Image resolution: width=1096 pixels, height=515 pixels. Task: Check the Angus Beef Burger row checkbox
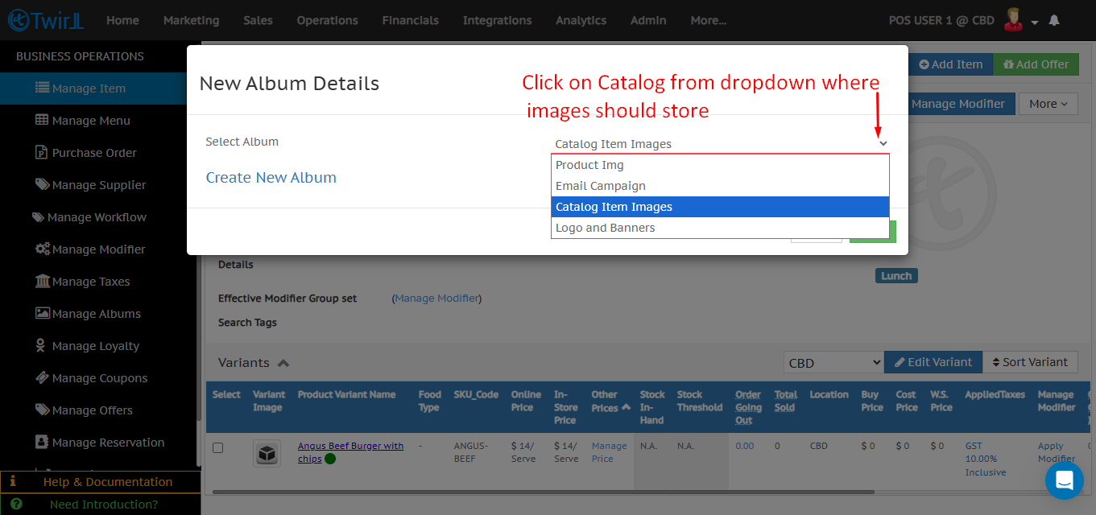[x=217, y=447]
